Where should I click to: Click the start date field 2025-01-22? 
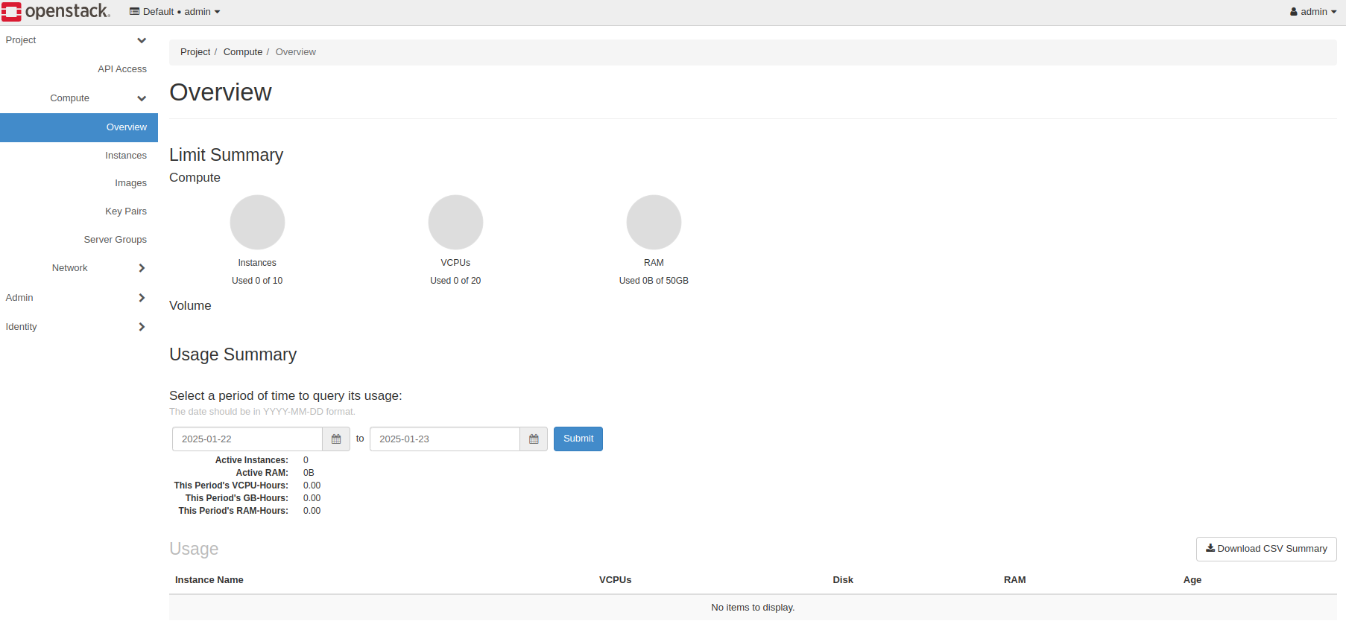tap(247, 439)
